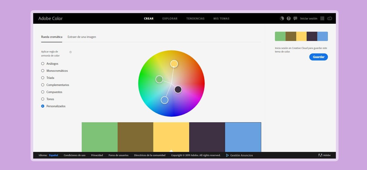Open Foros de usuarios link
Screen dimensions: 367x170
118,155
